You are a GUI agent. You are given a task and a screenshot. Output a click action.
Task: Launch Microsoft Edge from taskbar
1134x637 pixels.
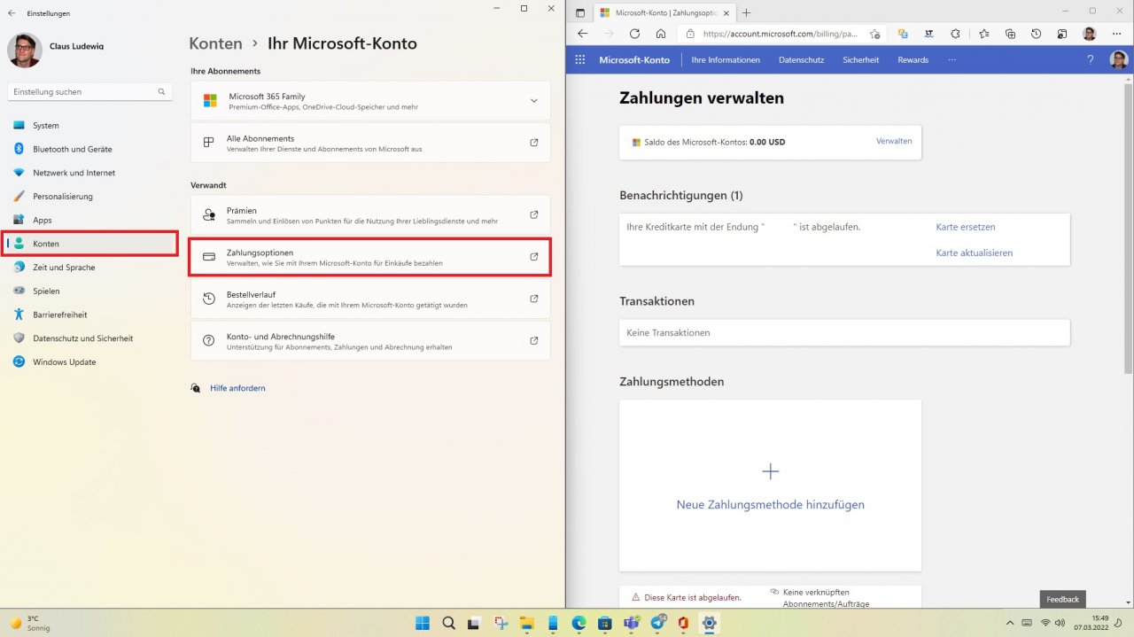579,623
